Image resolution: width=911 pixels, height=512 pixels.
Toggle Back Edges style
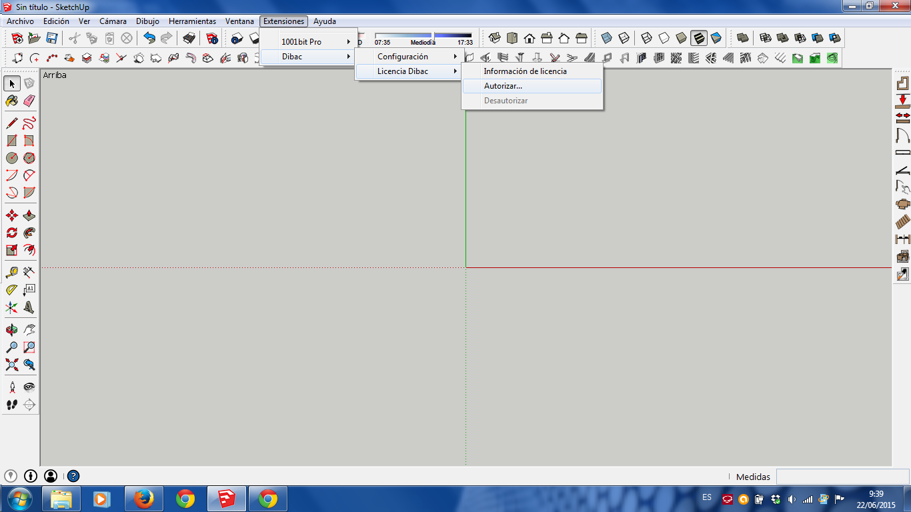(x=624, y=38)
